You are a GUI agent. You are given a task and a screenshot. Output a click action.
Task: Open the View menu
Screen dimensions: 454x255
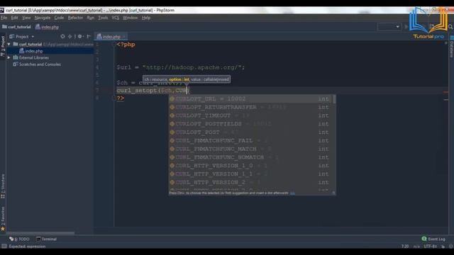(x=26, y=18)
